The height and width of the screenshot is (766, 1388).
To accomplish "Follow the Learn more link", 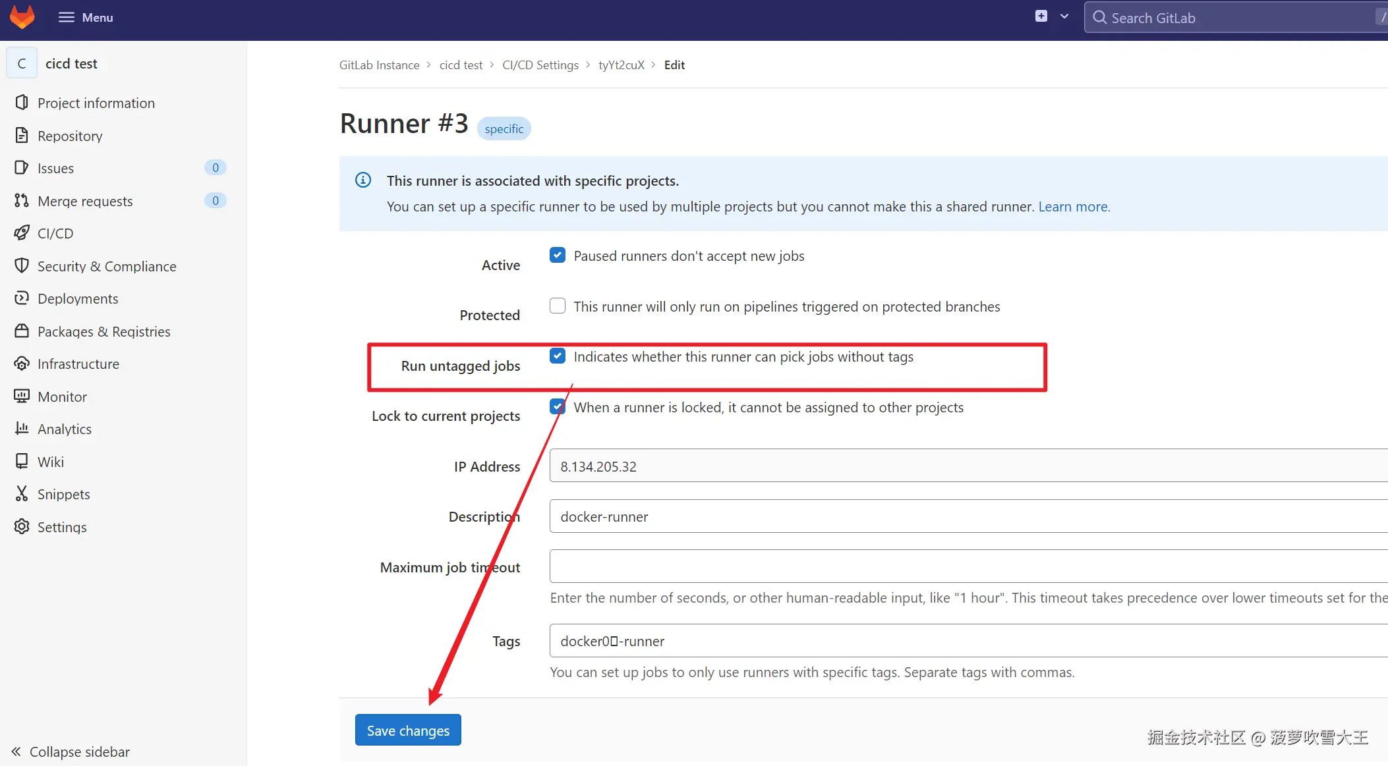I will (1073, 207).
